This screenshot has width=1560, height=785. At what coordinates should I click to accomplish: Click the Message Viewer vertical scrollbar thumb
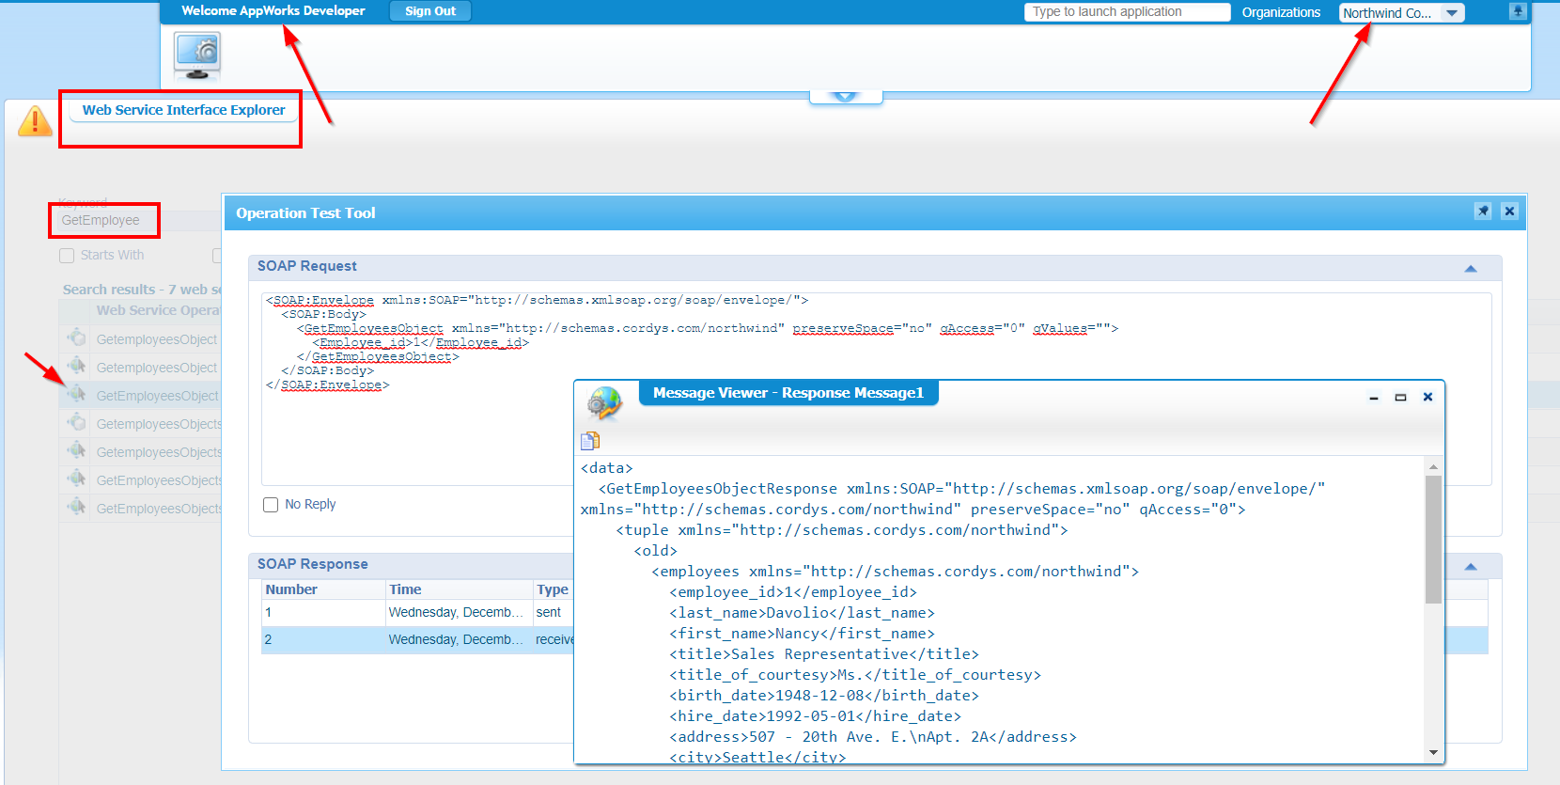pos(1433,539)
